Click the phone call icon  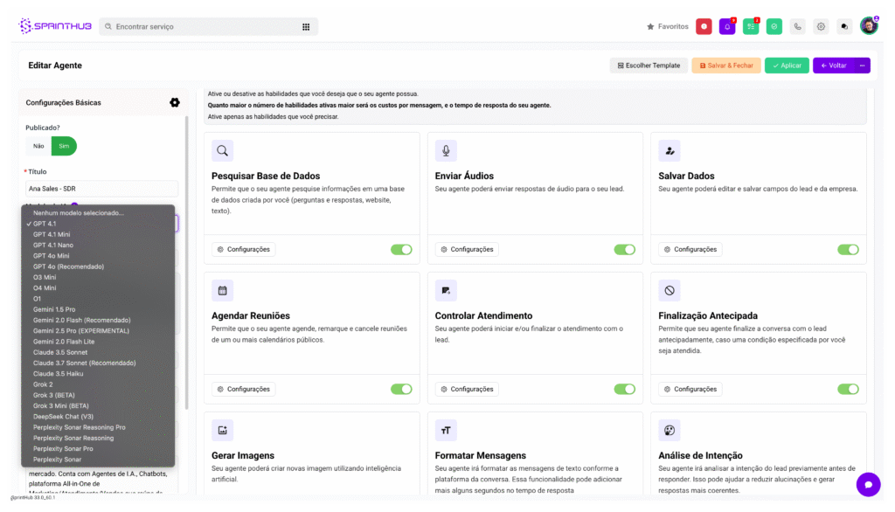click(798, 26)
